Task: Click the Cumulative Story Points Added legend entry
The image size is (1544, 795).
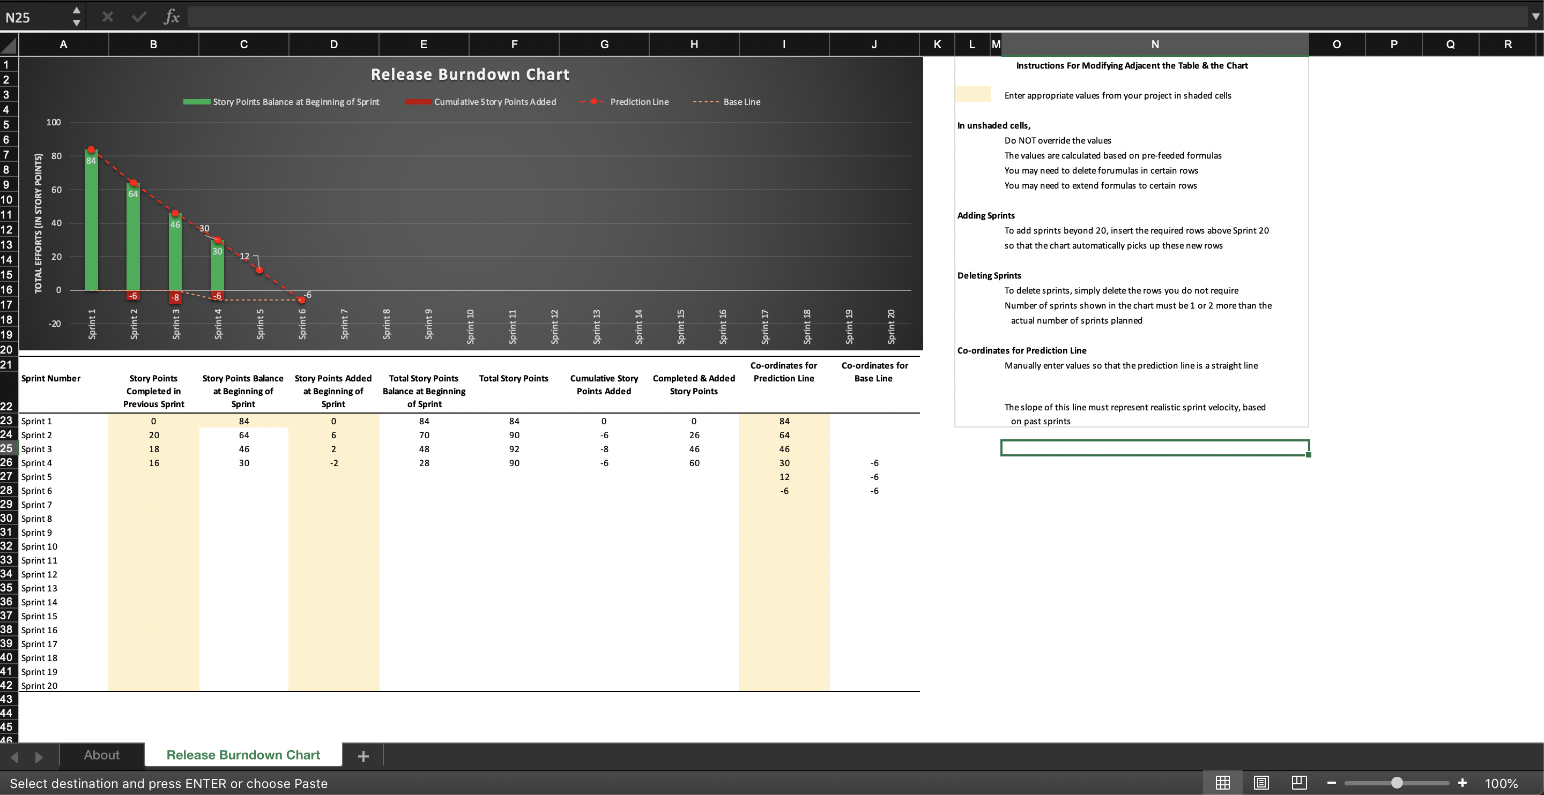Action: (481, 102)
